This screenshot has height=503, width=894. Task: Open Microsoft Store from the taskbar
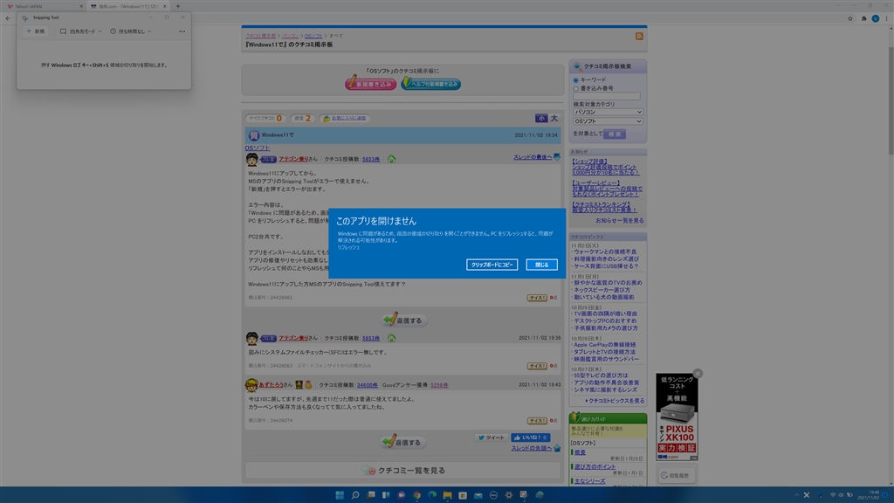tap(463, 495)
